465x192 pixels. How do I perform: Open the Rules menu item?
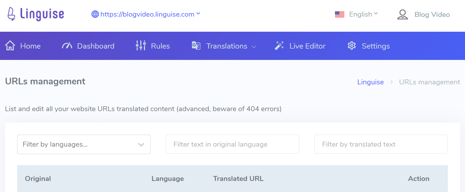pos(160,46)
